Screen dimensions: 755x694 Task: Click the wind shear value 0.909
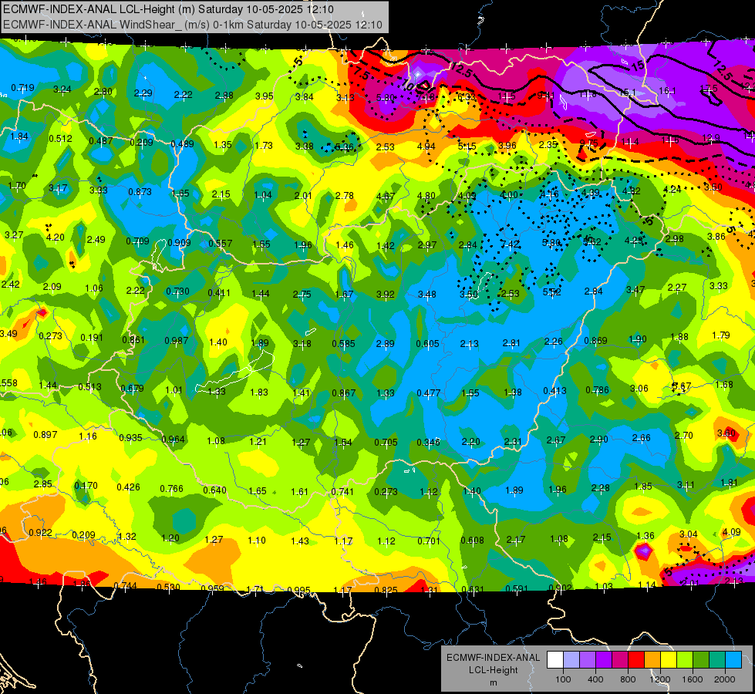click(179, 242)
